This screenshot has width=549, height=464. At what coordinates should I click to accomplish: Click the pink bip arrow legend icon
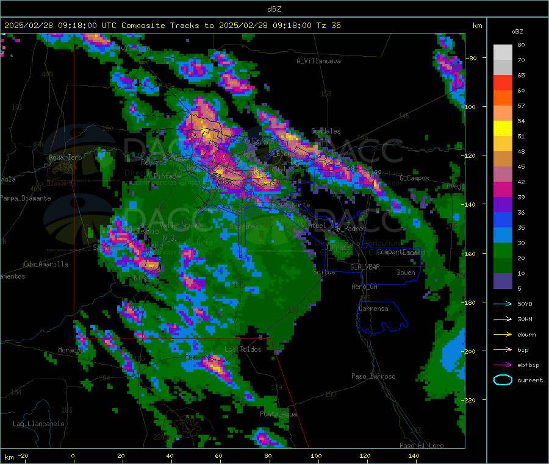pos(503,349)
